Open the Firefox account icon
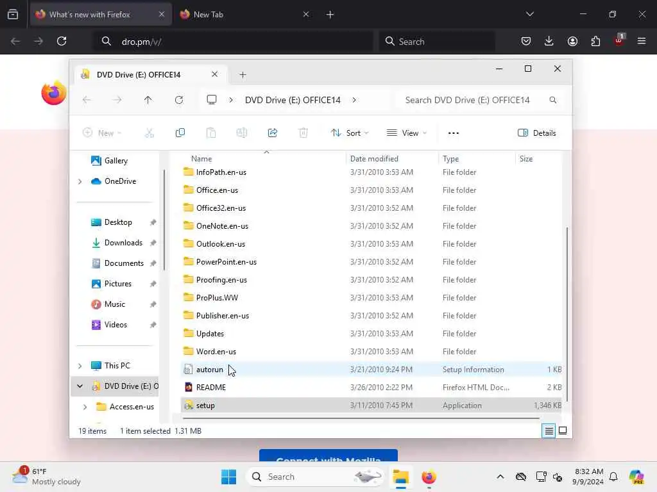This screenshot has height=492, width=657. (x=572, y=41)
